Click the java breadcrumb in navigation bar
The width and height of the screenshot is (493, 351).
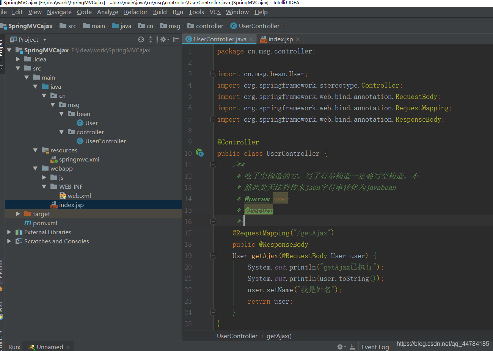[x=122, y=26]
